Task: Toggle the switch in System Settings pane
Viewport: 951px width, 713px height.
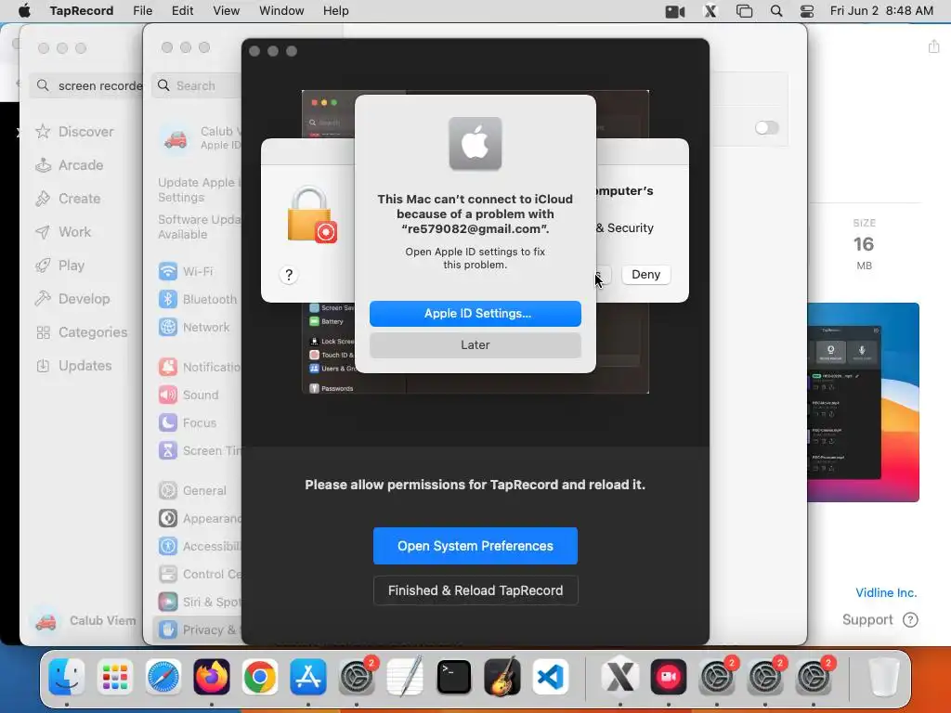Action: click(766, 127)
